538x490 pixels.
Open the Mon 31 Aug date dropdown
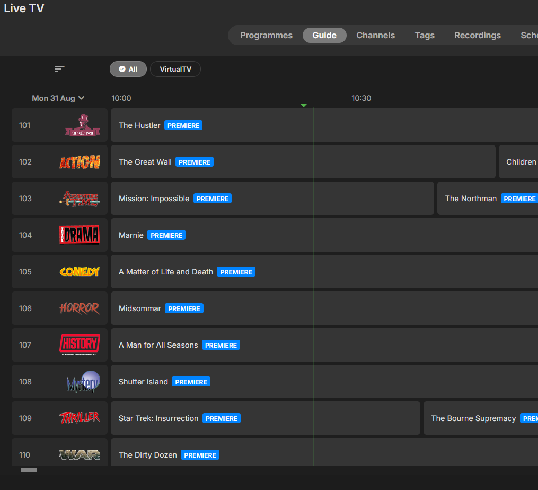tap(58, 98)
